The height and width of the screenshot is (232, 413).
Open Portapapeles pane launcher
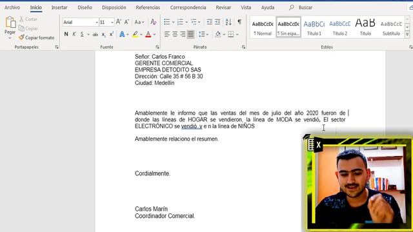(x=57, y=47)
